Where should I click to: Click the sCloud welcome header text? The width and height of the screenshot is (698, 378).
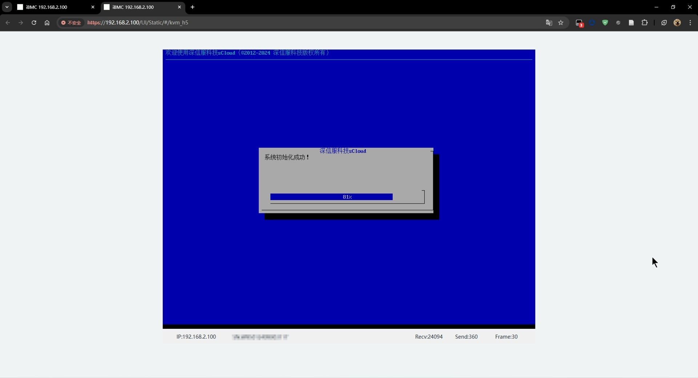(x=247, y=53)
